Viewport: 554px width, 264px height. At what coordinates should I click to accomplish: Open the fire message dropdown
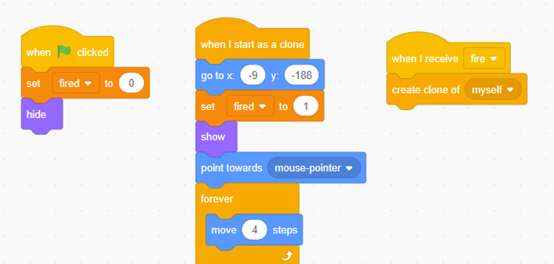click(x=484, y=59)
